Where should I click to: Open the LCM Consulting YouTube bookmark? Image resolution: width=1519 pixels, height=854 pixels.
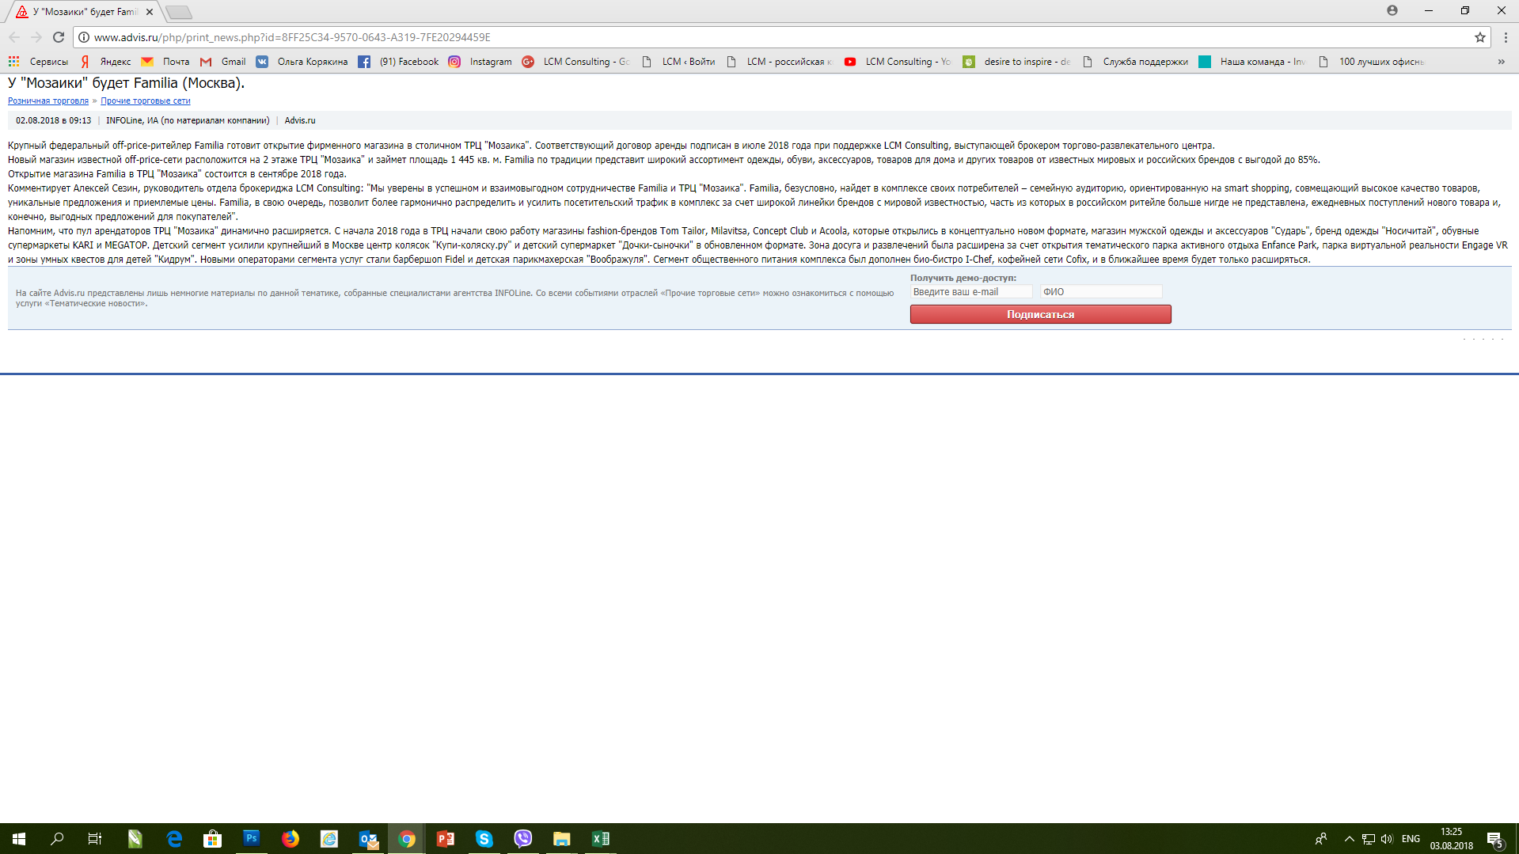[x=898, y=62]
